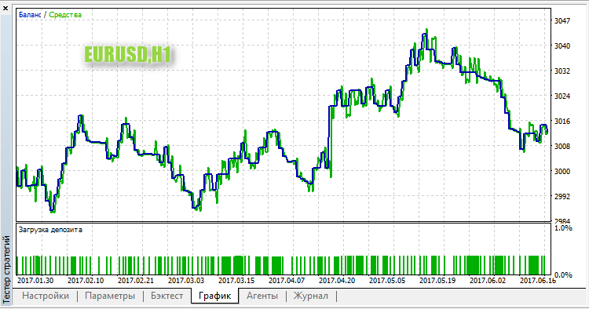
Task: Close the Strategy Tester panel with X
Action: pos(5,9)
